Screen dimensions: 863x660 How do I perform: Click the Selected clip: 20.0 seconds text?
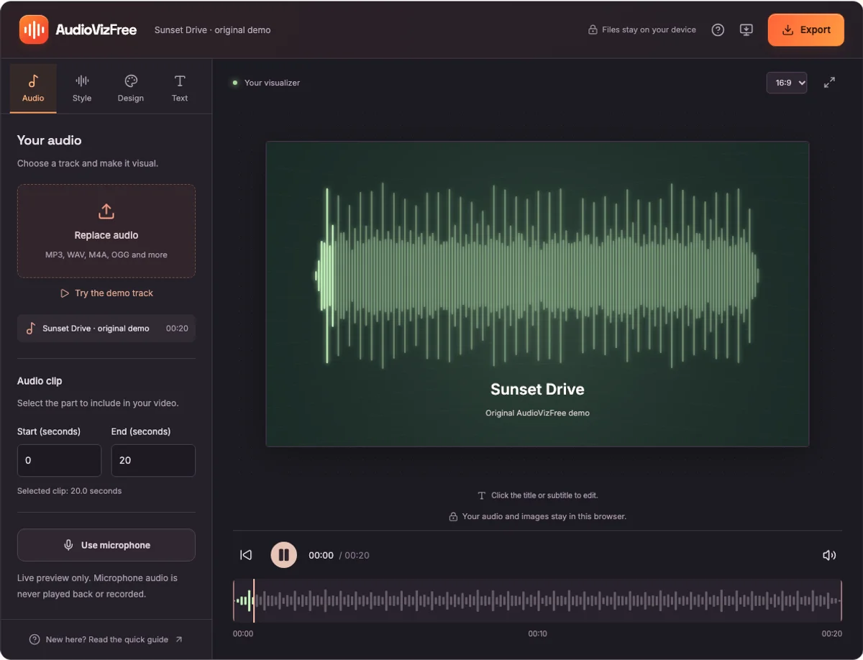click(69, 491)
